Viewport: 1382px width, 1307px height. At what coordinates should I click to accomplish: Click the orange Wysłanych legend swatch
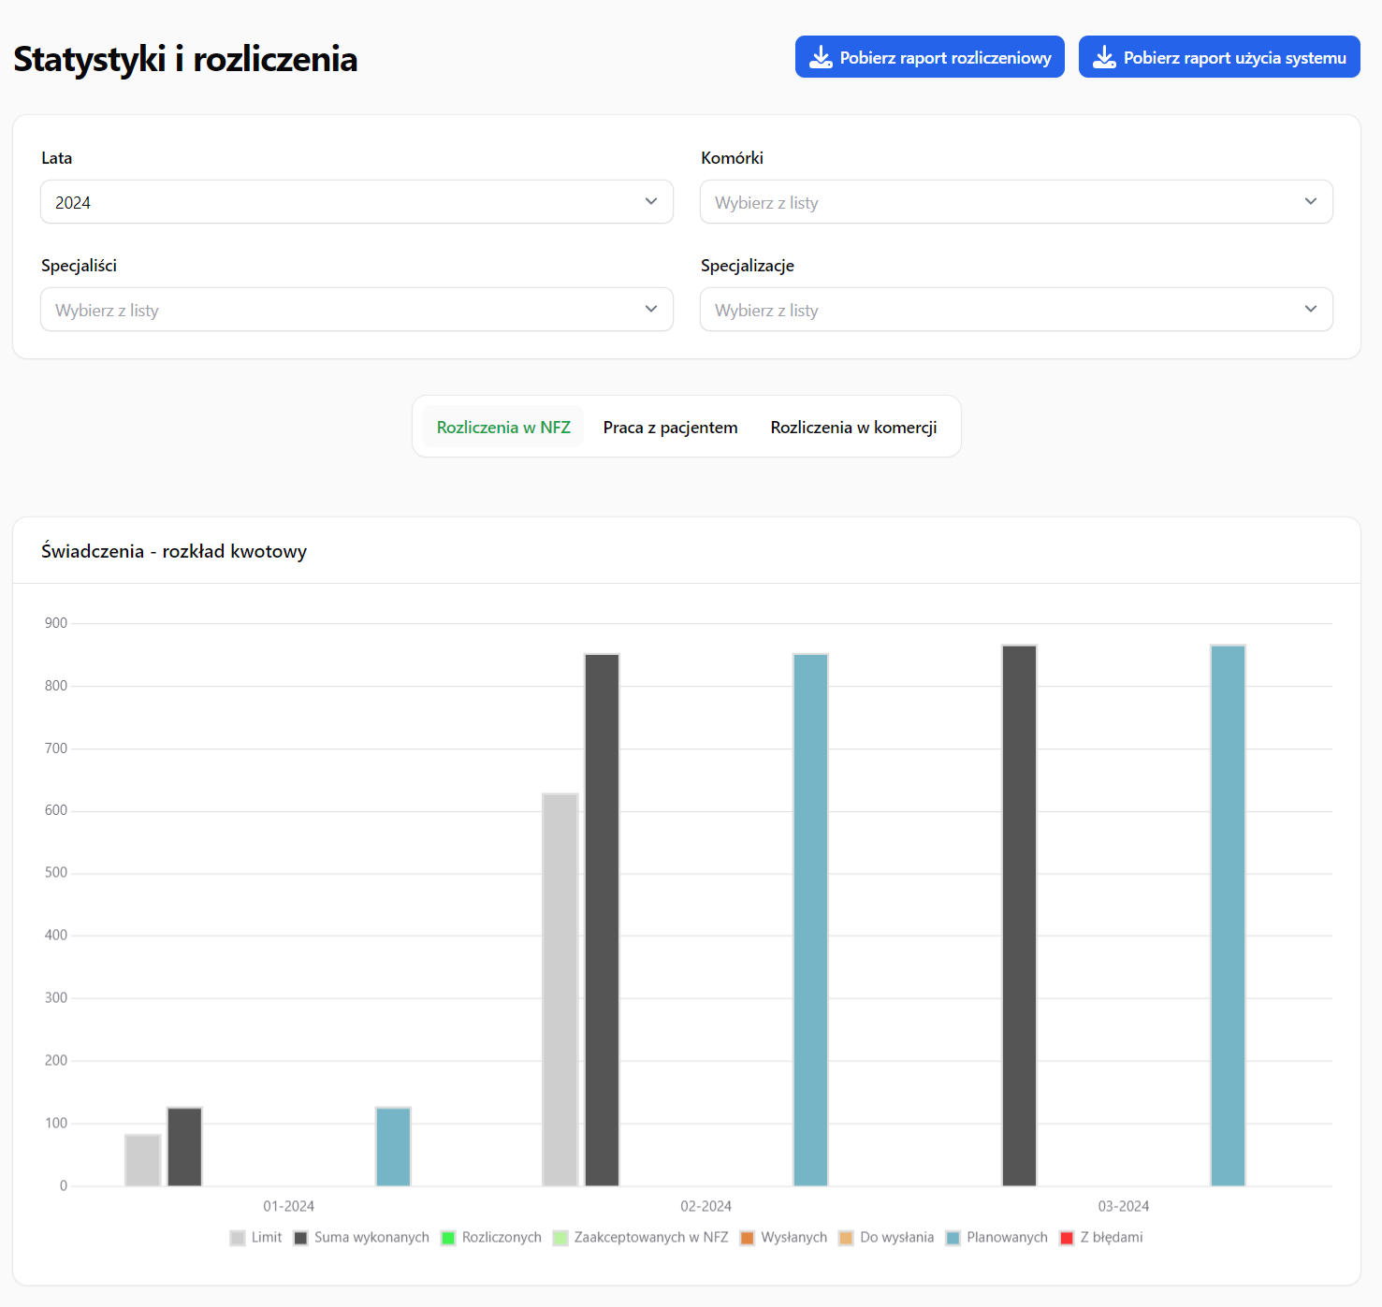point(748,1238)
